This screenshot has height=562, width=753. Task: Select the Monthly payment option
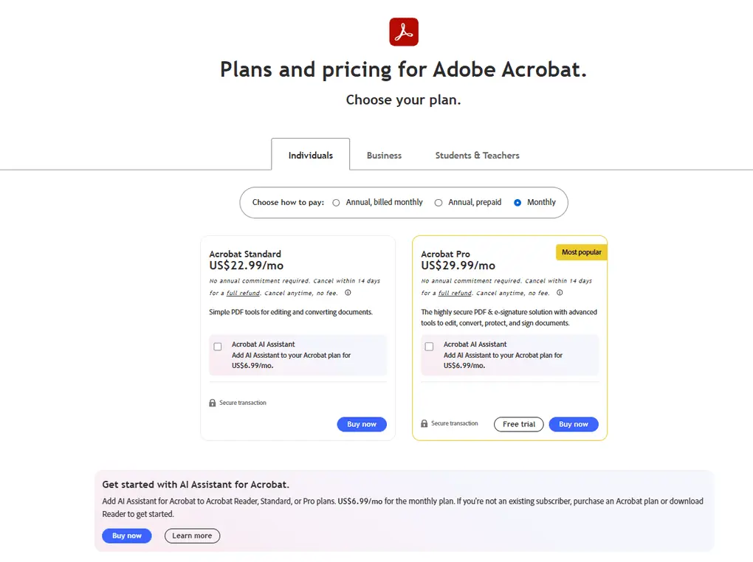(x=520, y=202)
